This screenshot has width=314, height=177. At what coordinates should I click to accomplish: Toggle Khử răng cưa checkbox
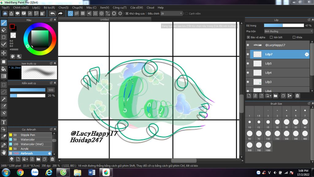[x=127, y=13]
